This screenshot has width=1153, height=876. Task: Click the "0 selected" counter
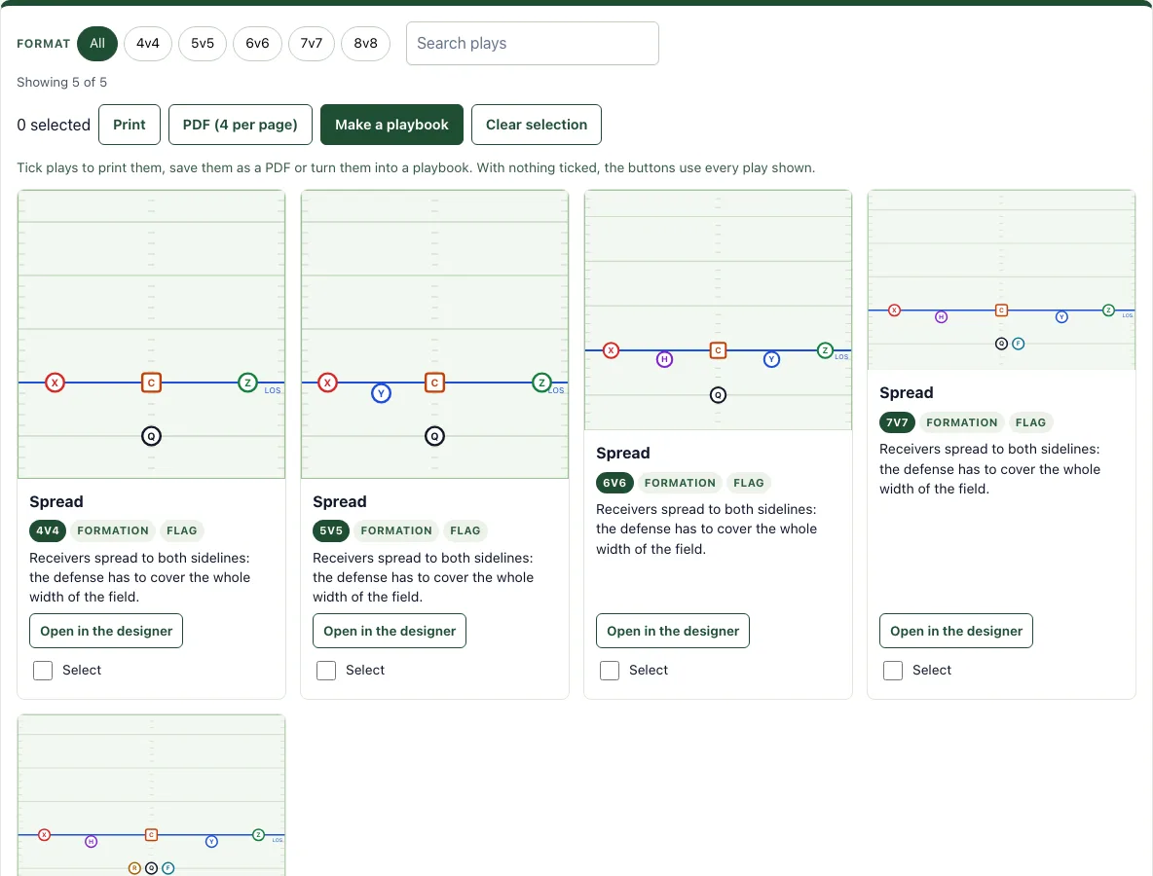pyautogui.click(x=54, y=125)
